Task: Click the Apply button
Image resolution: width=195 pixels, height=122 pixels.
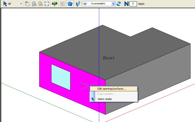Action: tap(141, 4)
